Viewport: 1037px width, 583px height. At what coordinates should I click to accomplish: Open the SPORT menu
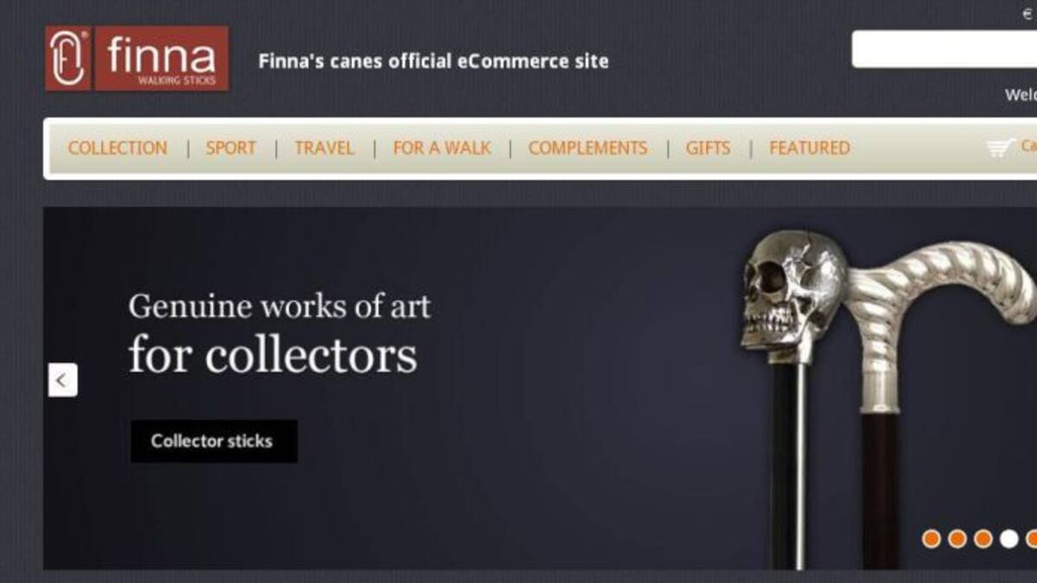pos(231,149)
